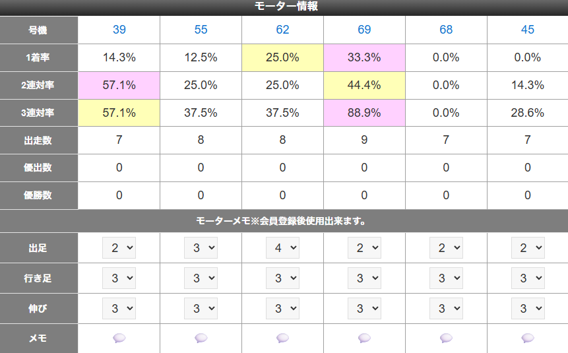Open the 行き足 dropdown for motor 55
The width and height of the screenshot is (568, 353).
201,278
